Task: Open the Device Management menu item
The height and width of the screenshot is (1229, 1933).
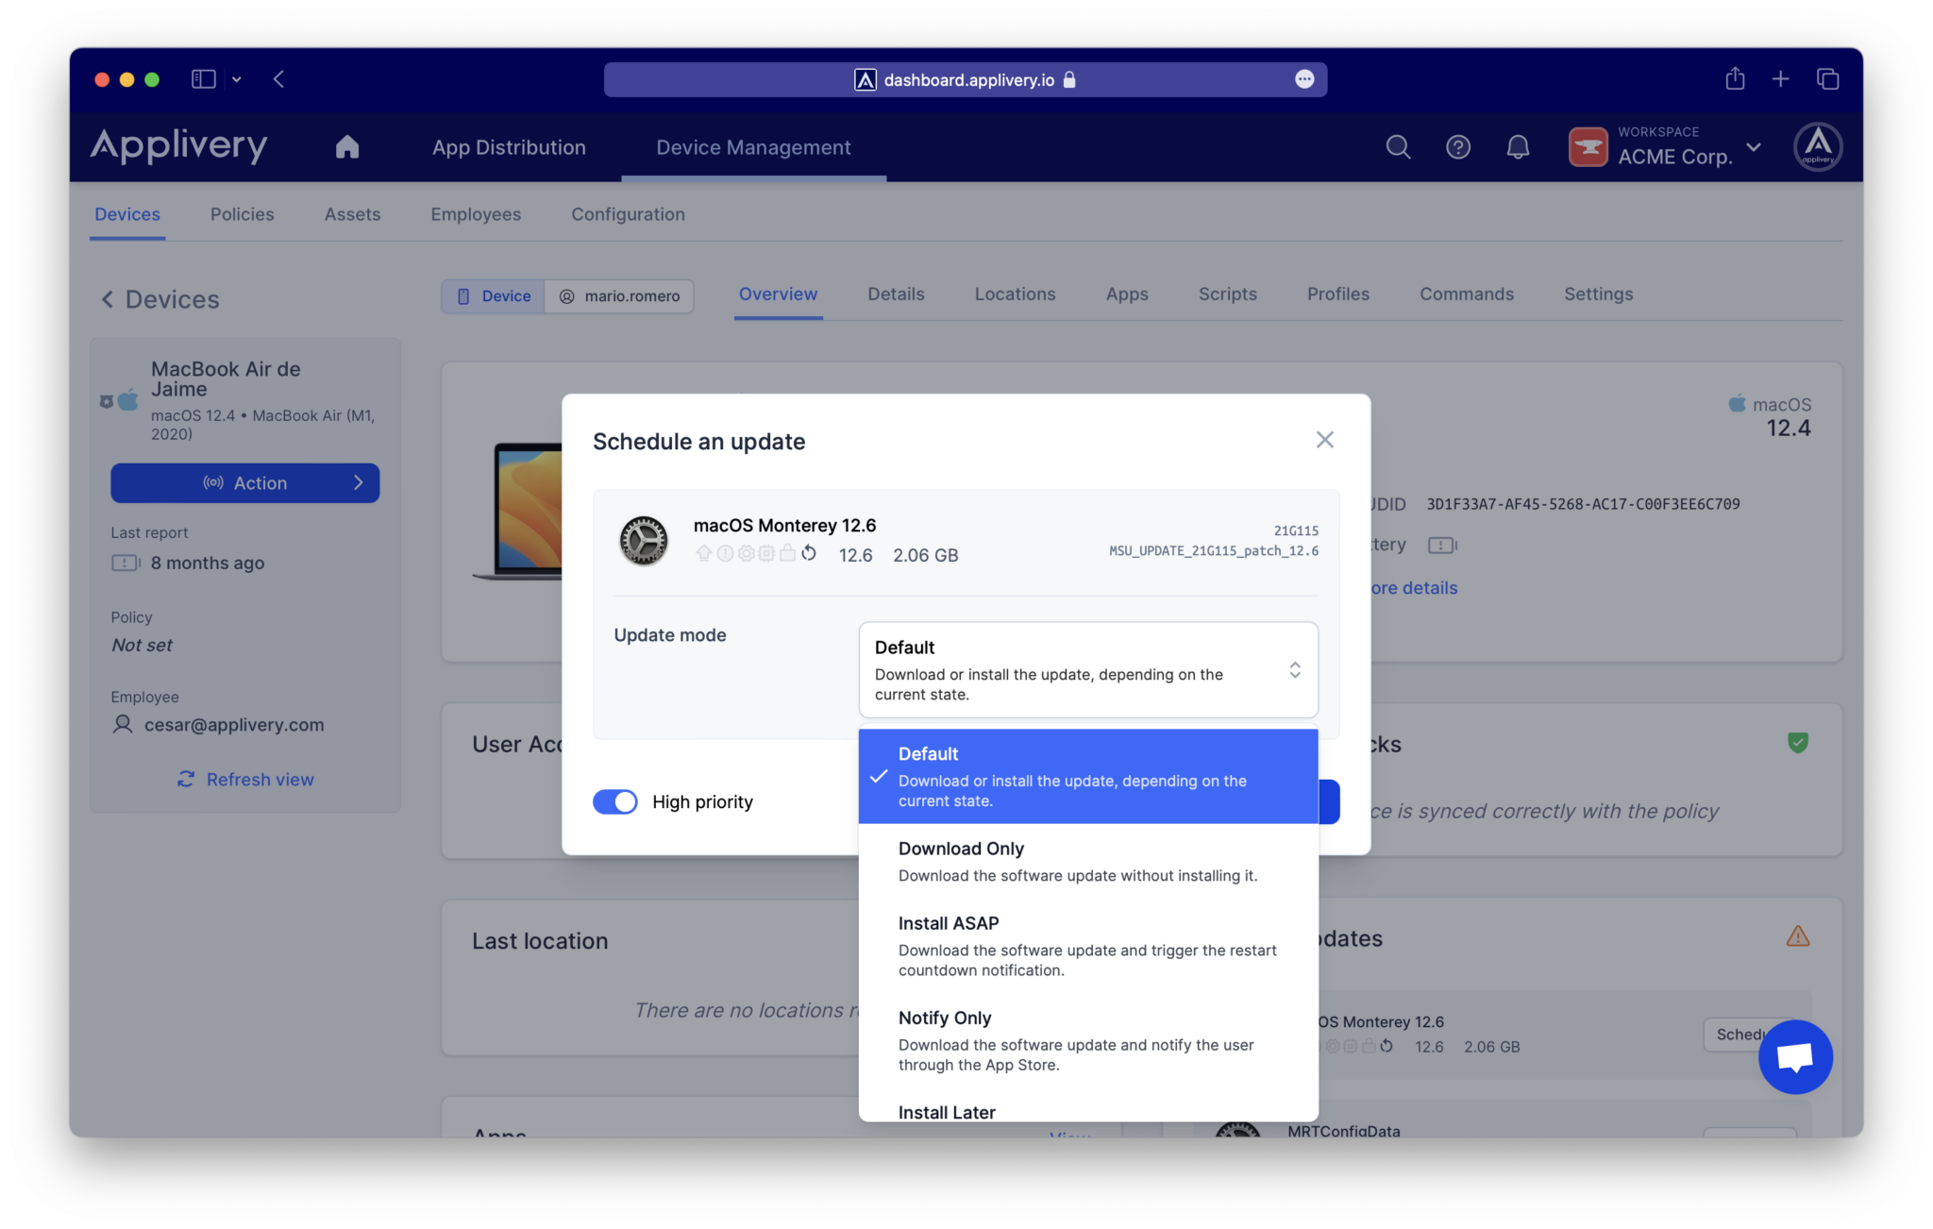Action: tap(753, 147)
